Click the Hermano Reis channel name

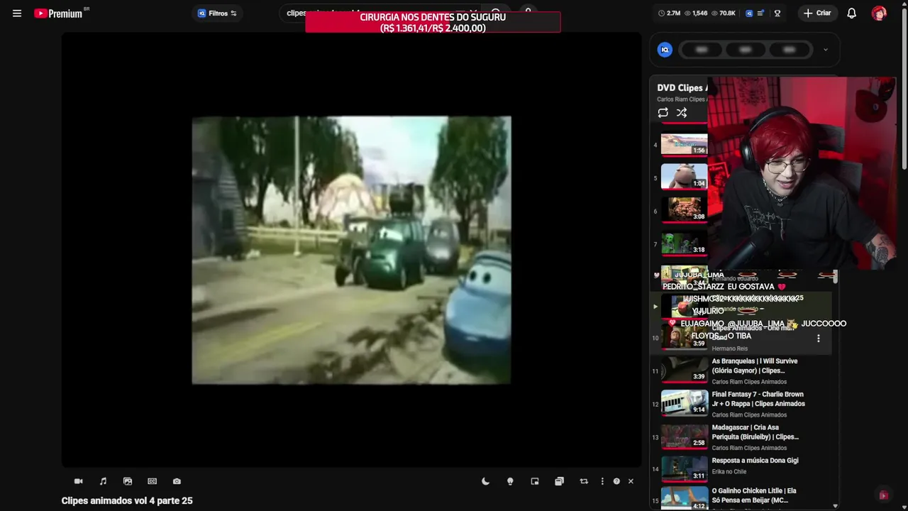click(729, 348)
